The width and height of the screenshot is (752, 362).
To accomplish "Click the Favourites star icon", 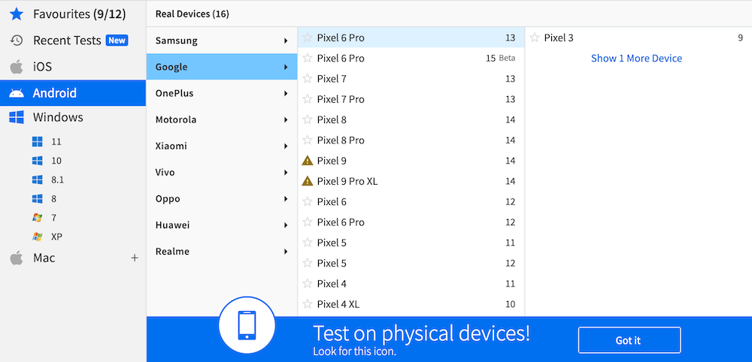I will pyautogui.click(x=17, y=14).
